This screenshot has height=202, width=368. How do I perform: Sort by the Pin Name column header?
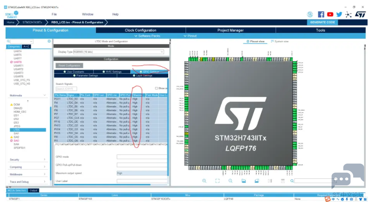point(60,95)
